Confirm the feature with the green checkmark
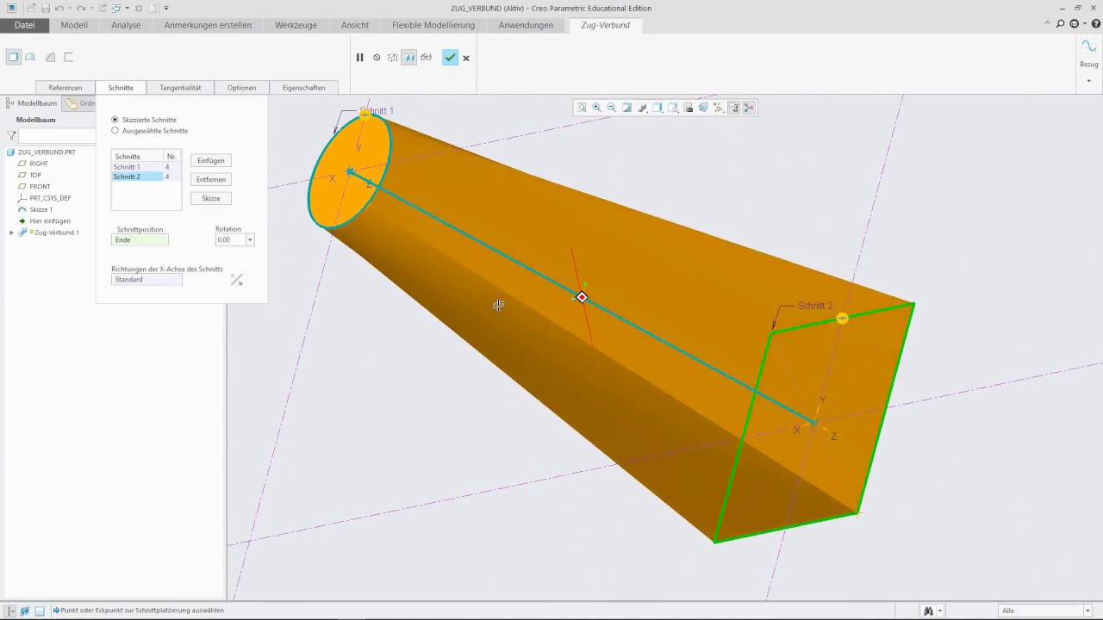The height and width of the screenshot is (620, 1103). point(450,58)
